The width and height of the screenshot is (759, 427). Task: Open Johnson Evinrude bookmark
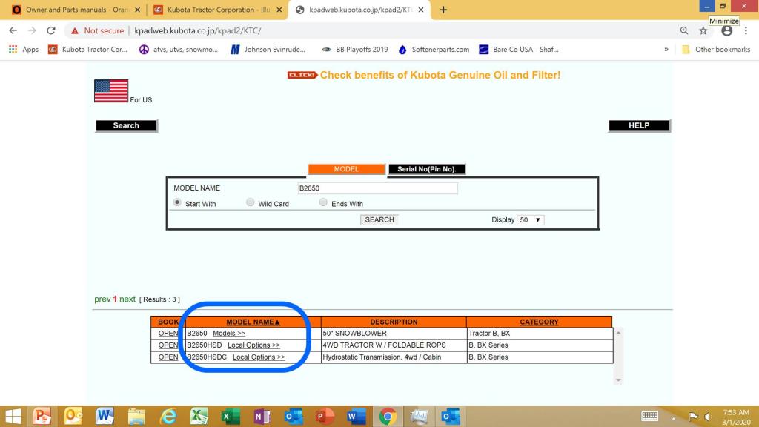point(268,50)
